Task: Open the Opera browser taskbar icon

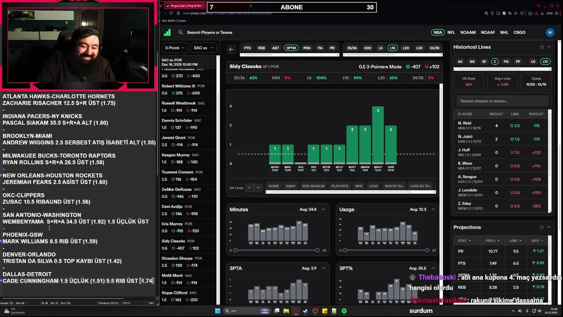Action: pyautogui.click(x=296, y=311)
